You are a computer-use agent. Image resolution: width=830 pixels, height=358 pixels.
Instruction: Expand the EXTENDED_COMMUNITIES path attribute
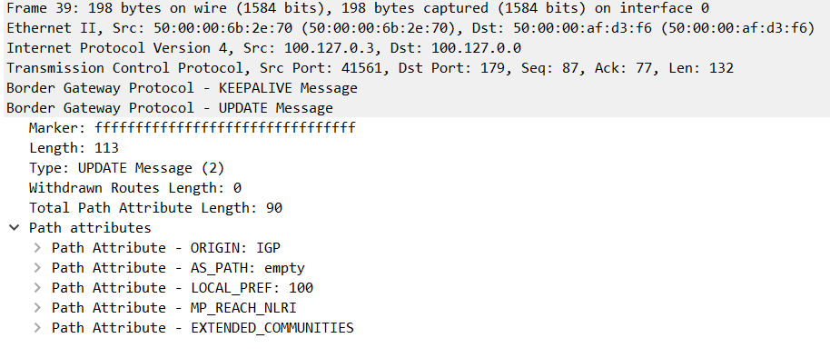point(37,328)
